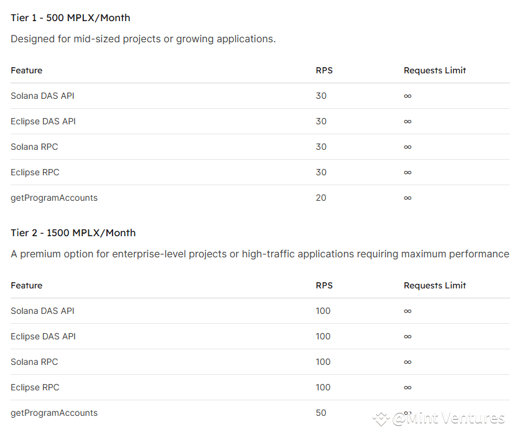Viewport: 510px width, 432px height.
Task: Click the Tier 1 description about mid-sized projects
Action: pyautogui.click(x=143, y=39)
